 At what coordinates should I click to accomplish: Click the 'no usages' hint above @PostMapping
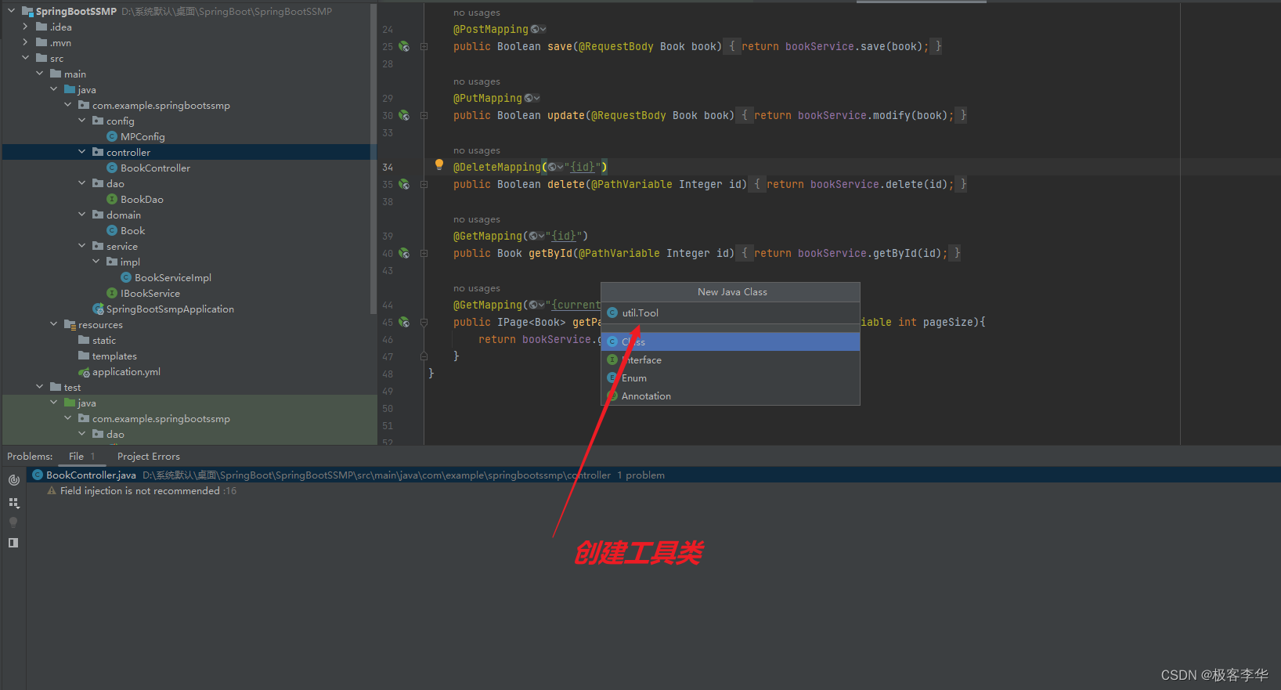[x=477, y=13]
